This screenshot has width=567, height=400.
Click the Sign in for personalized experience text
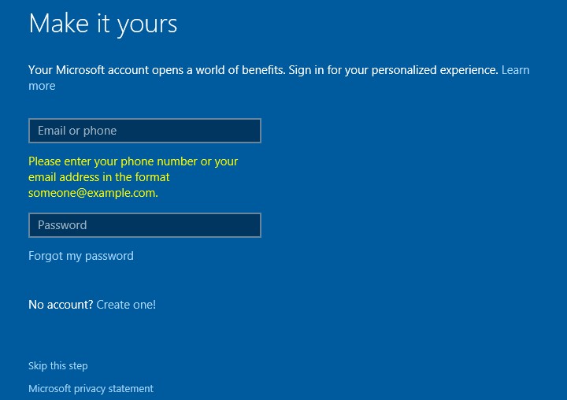click(x=393, y=70)
